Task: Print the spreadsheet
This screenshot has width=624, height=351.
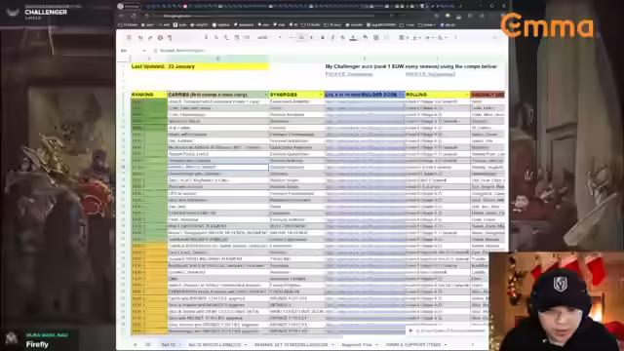Action: 160,37
